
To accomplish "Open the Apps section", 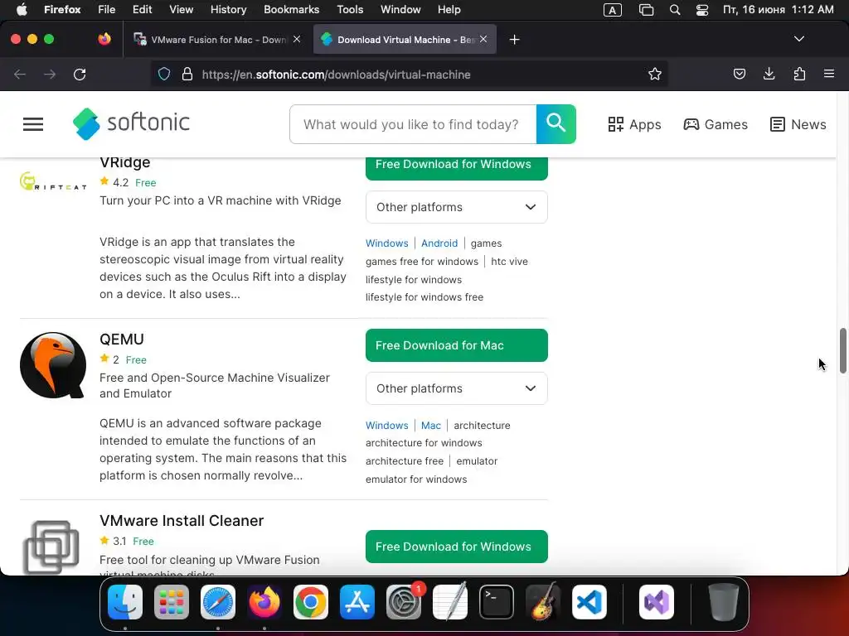I will (634, 124).
